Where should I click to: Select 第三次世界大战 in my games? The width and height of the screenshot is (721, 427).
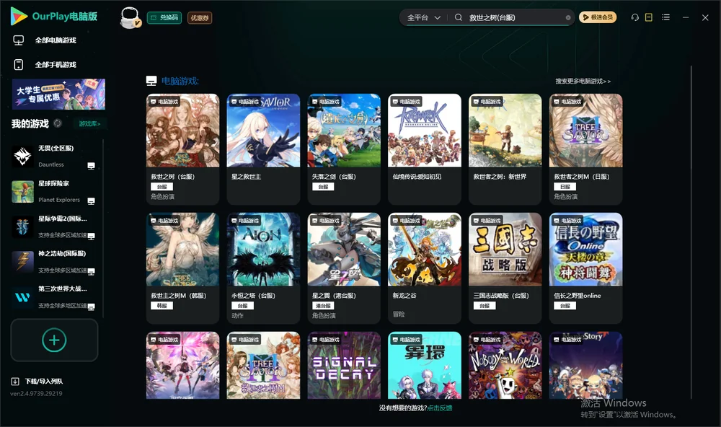tap(54, 297)
